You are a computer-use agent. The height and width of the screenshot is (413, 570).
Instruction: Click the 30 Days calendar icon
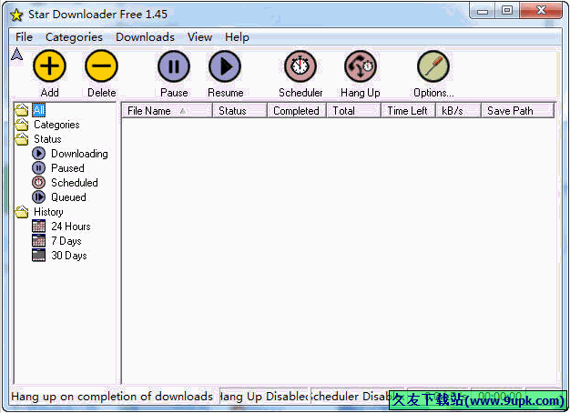click(x=38, y=256)
